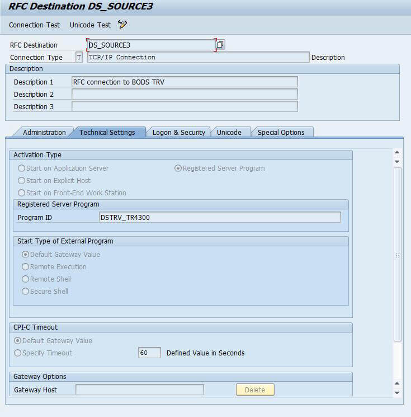Open the Unicode tab
Screen dimensions: 411x417
pyautogui.click(x=229, y=133)
